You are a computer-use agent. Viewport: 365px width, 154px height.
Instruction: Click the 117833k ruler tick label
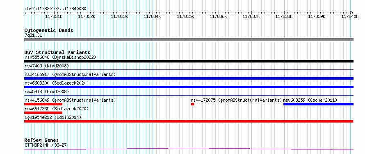pos(119,16)
